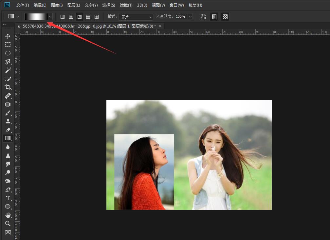The width and height of the screenshot is (330, 240).
Task: Choose the angle gradient type
Action: point(80,17)
